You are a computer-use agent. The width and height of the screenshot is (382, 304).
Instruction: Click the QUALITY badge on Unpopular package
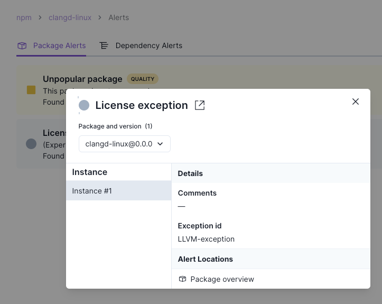143,79
